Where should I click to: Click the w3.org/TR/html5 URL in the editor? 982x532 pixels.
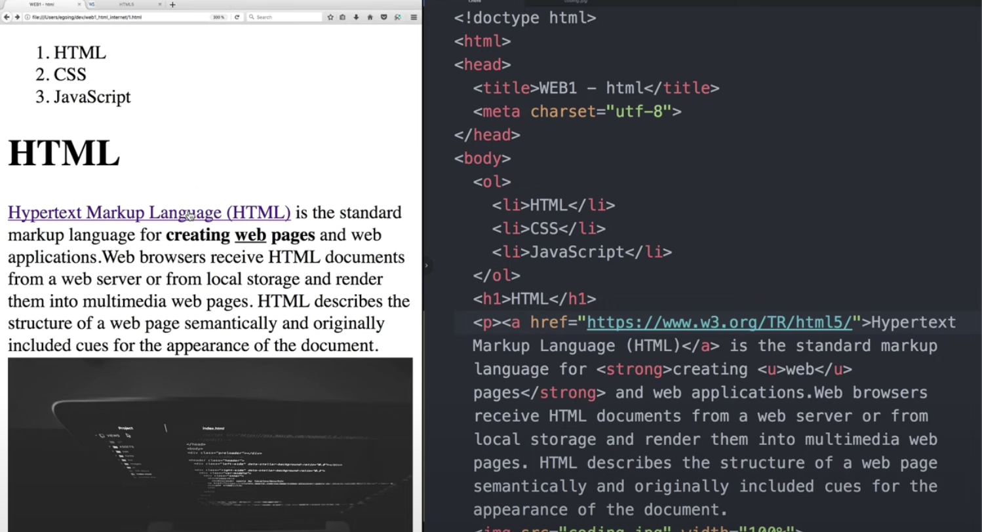click(719, 322)
